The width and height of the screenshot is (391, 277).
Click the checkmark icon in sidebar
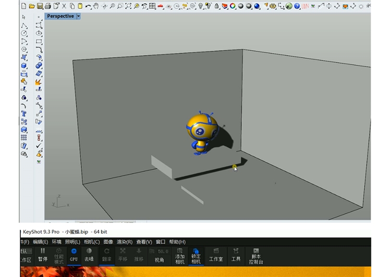tap(39, 145)
